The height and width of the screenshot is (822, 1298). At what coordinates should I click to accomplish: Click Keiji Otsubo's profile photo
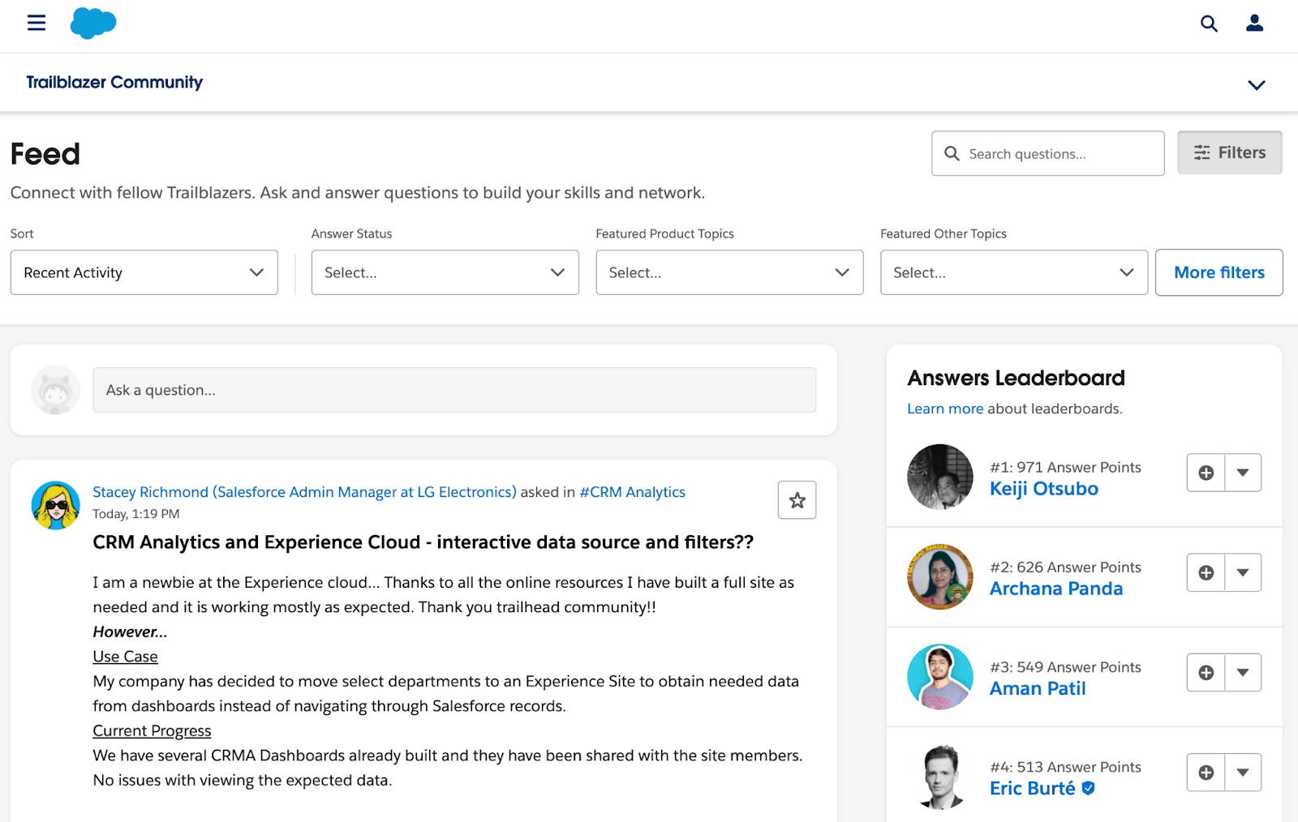coord(940,477)
